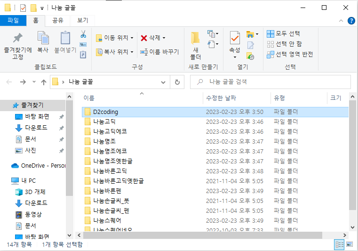Click Pin to Quick Access (즐겨찾기에 고정) icon
The image size is (358, 251).
pos(17,38)
